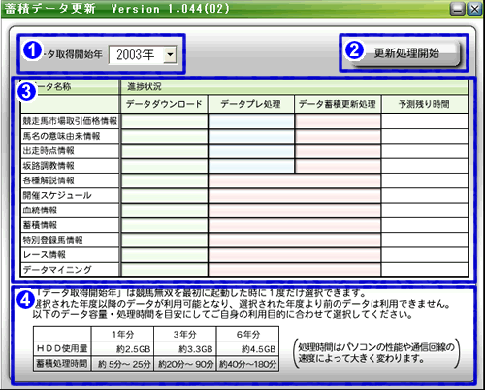Click pre-processing progress bar for 馬名の意味由来情報
The height and width of the screenshot is (390, 485).
coord(251,136)
